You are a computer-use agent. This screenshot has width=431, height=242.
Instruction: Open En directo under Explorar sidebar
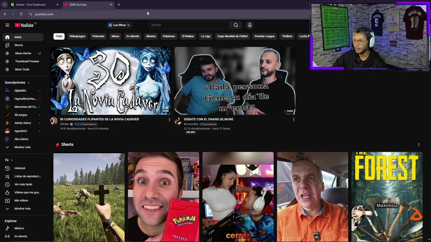click(x=23, y=236)
